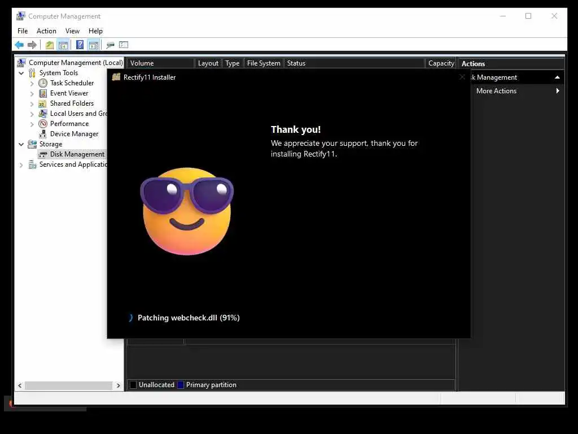Click the sunglasses emoji in Rectify11 Installer
Viewport: 578px width, 434px height.
(187, 211)
